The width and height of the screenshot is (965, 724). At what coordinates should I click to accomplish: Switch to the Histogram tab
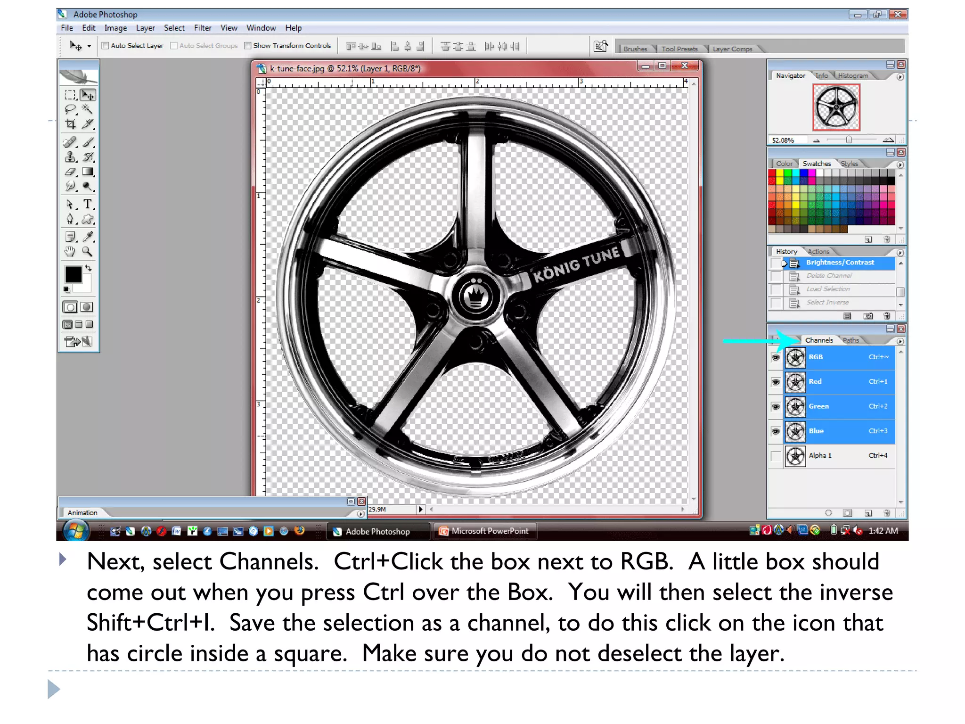pos(852,75)
